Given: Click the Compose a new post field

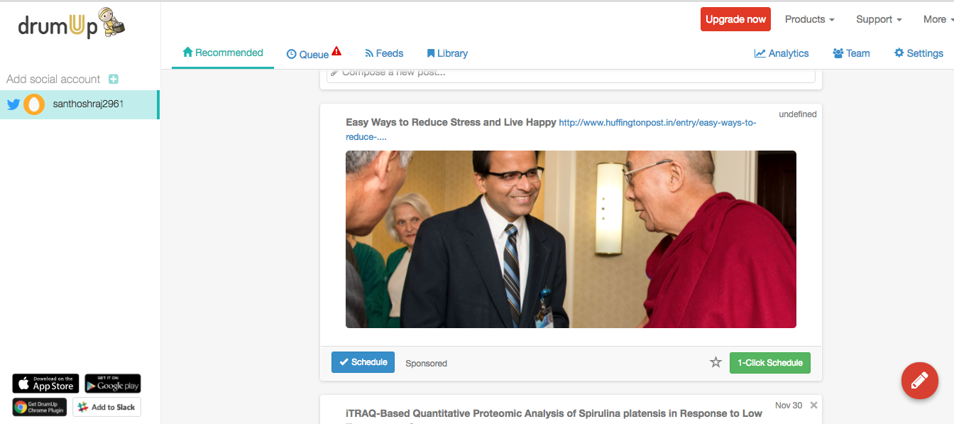Looking at the screenshot, I should pyautogui.click(x=571, y=73).
